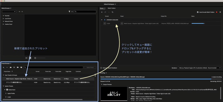
Task: Click the Apply Preset button
Action: coord(90,67)
